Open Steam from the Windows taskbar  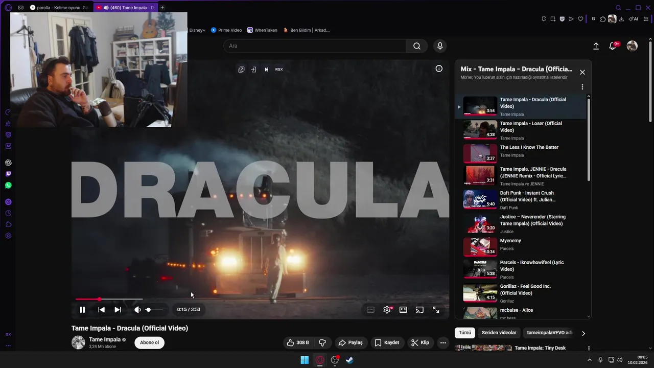click(x=349, y=360)
